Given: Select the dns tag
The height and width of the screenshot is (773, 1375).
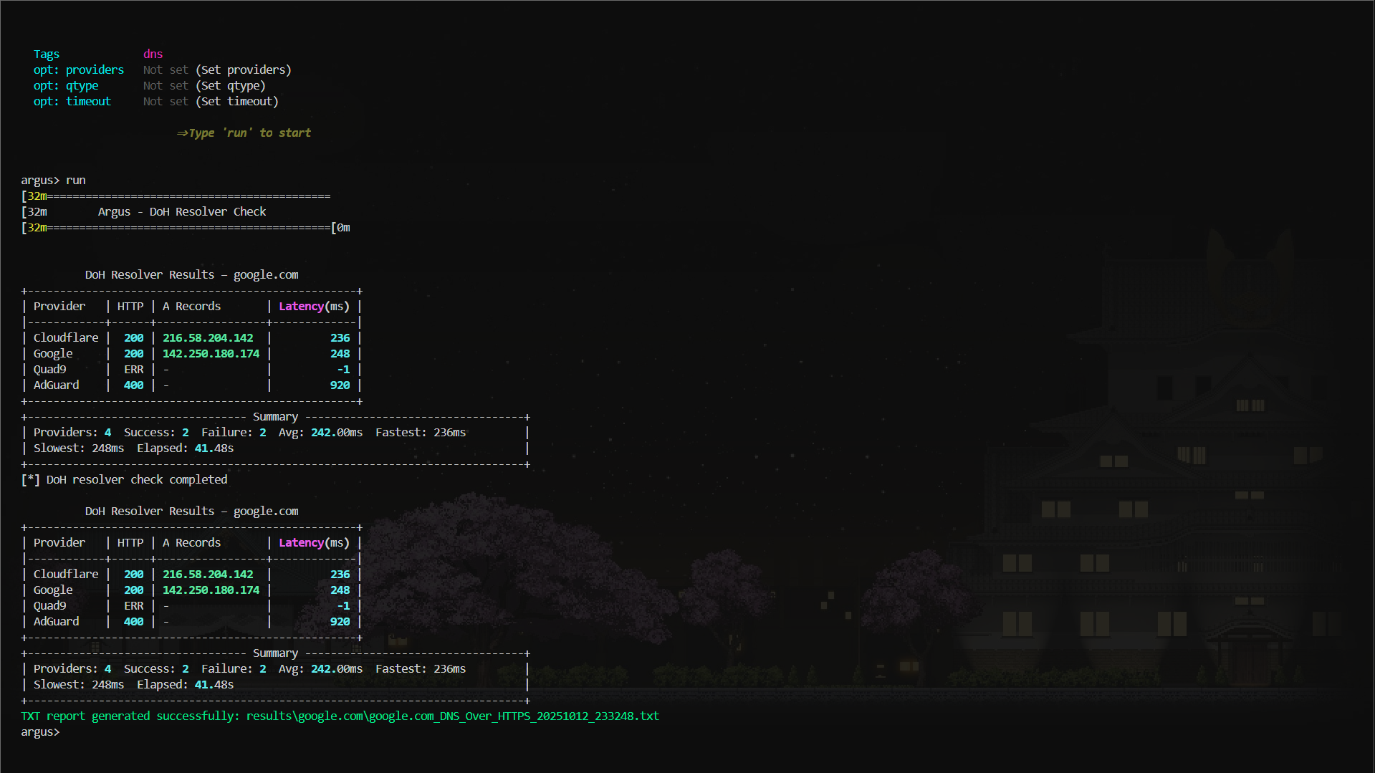Looking at the screenshot, I should click(153, 54).
